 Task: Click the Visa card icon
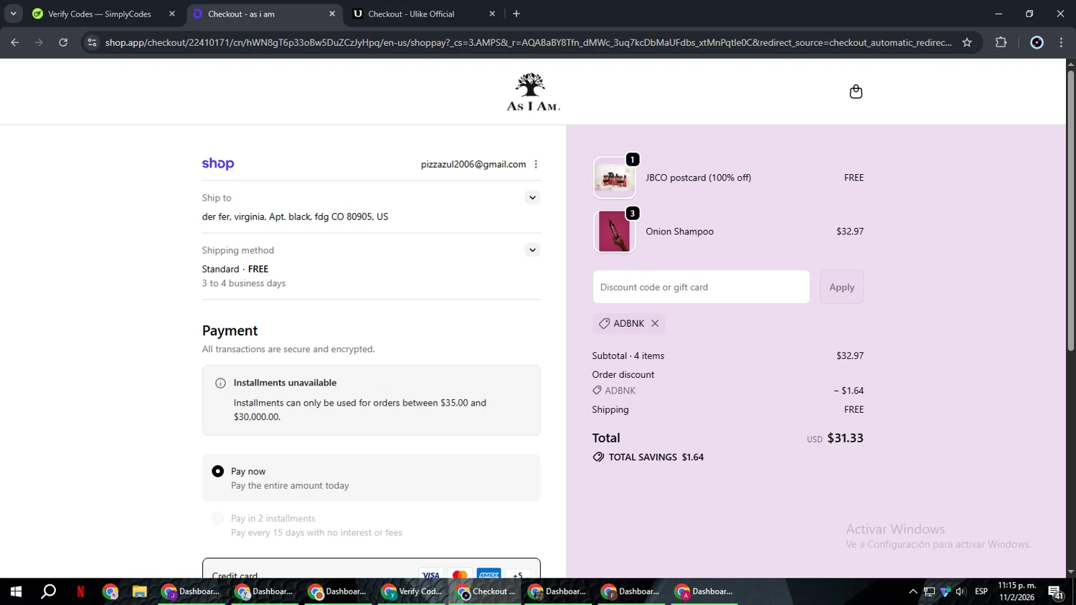(430, 575)
